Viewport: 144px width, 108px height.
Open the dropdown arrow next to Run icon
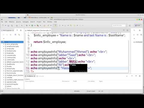pos(35,25)
